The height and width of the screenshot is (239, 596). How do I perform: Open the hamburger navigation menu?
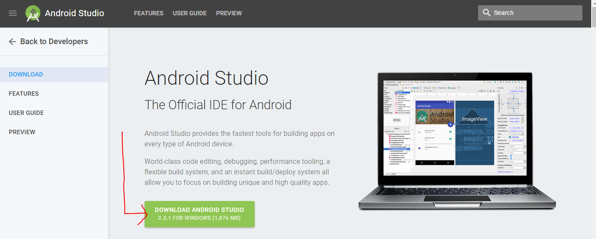click(x=13, y=13)
